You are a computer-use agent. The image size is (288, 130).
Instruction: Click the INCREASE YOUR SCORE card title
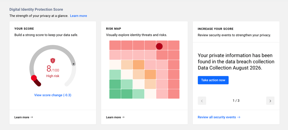click(215, 29)
